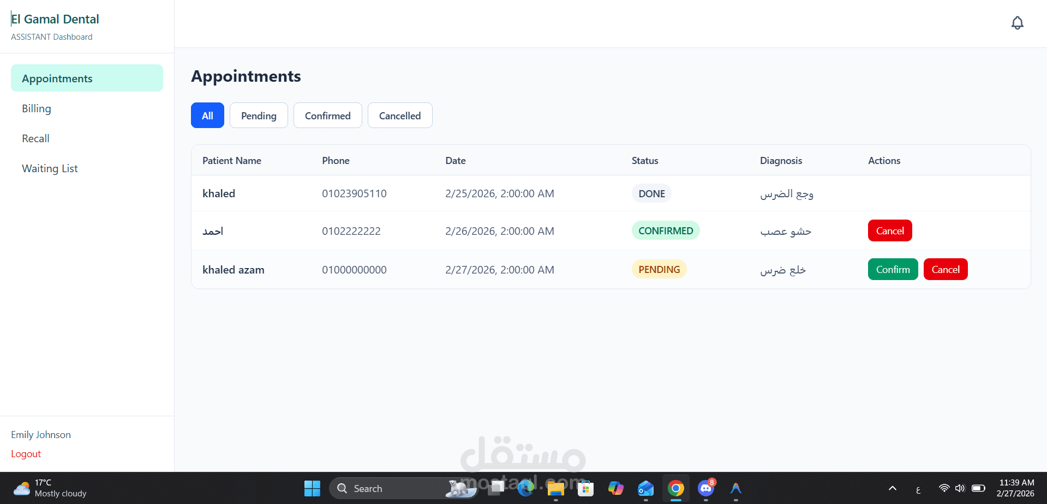Click the ASSISTANT Dashboard subtitle
The image size is (1047, 504).
click(52, 37)
